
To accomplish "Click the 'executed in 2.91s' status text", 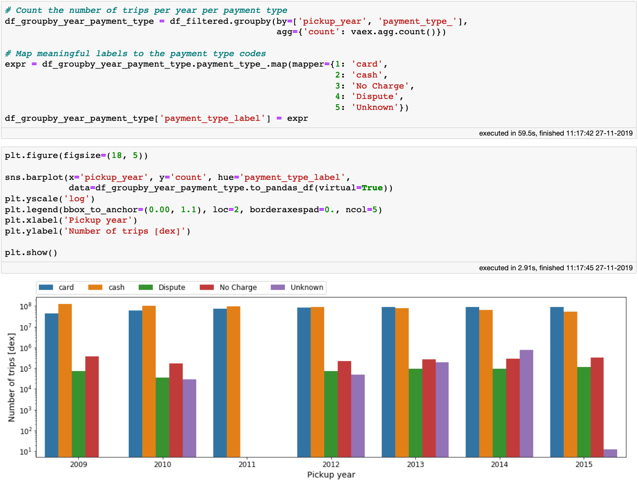I will point(556,268).
